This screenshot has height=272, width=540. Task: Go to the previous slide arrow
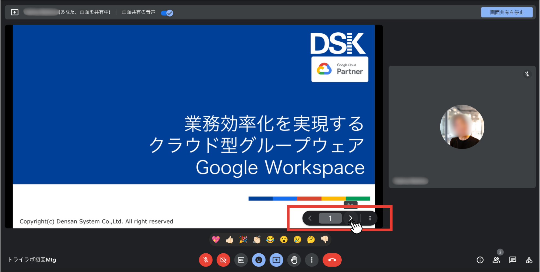coord(310,218)
